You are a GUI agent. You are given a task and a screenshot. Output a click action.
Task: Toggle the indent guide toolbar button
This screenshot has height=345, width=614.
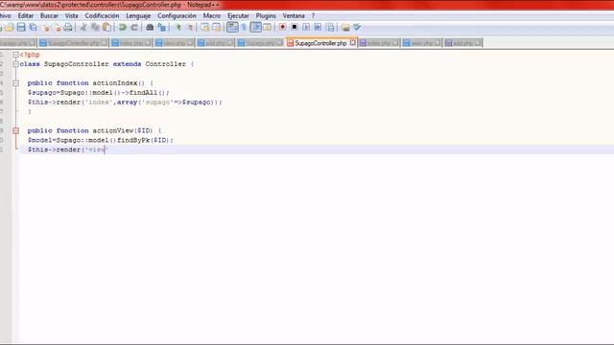click(256, 27)
